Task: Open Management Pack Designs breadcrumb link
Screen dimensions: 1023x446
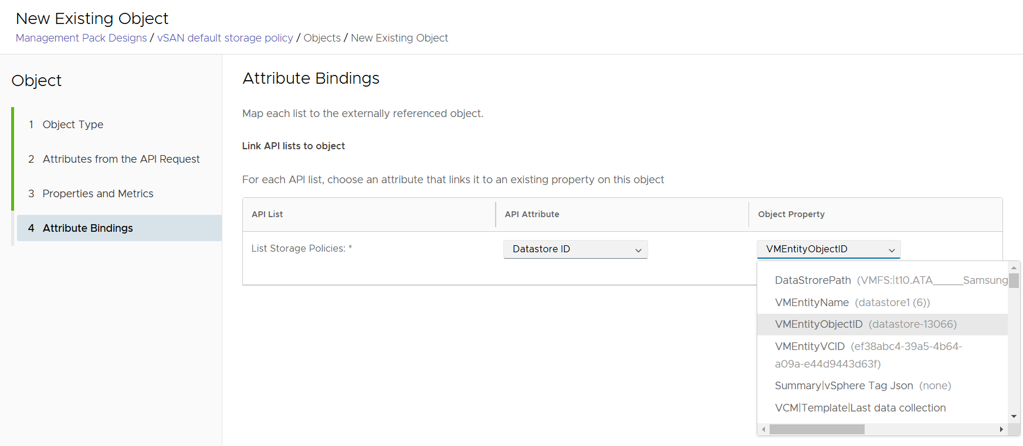Action: [81, 38]
